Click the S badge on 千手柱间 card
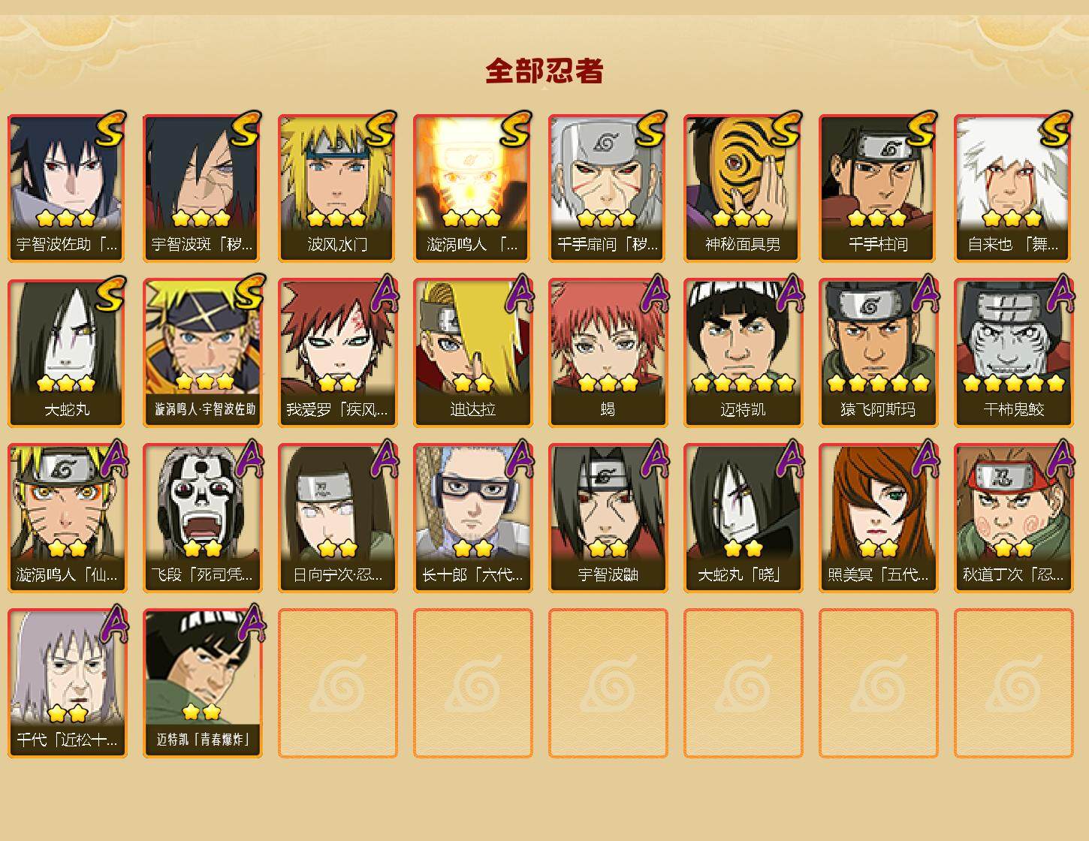1089x841 pixels. coord(922,128)
